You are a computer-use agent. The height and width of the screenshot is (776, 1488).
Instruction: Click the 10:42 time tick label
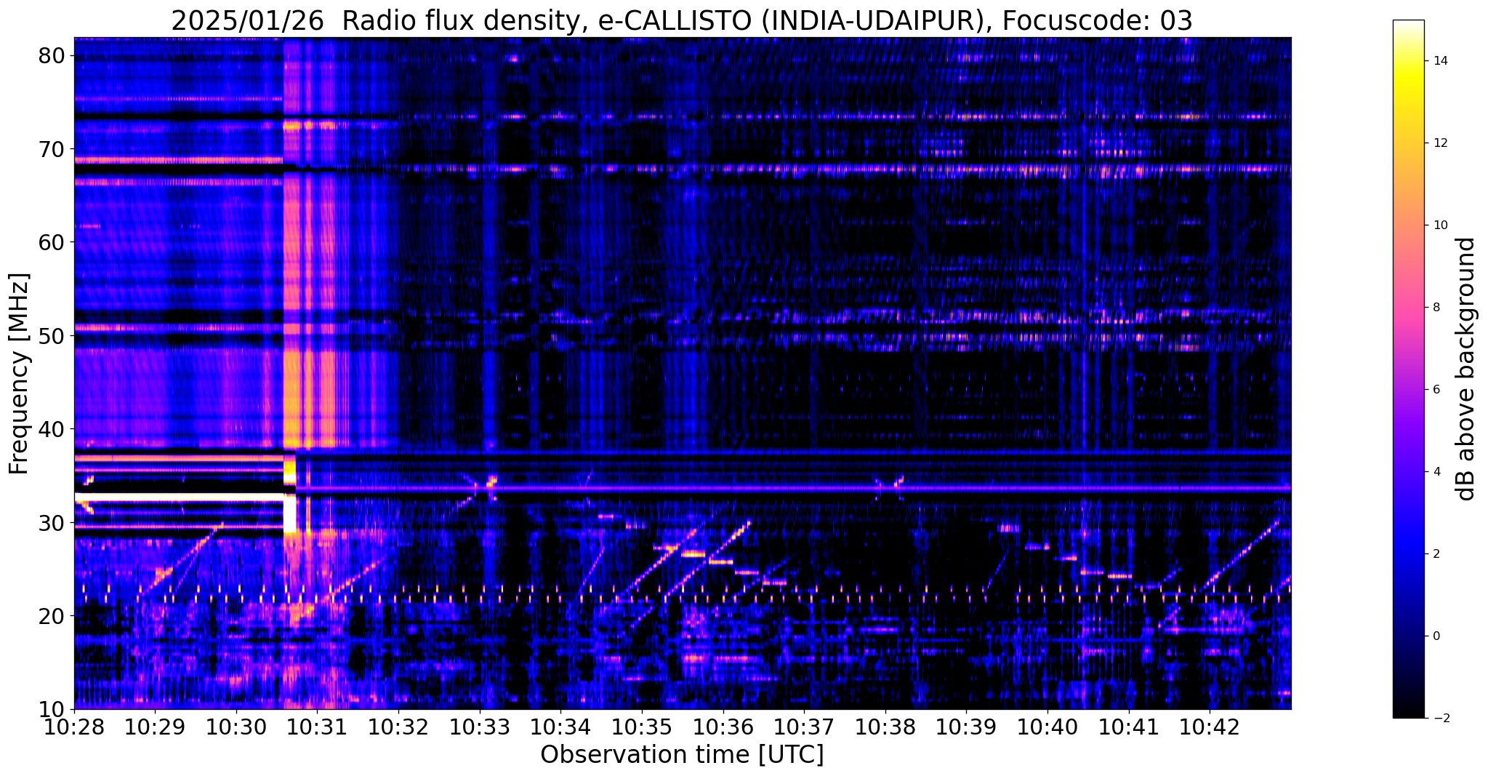1210,727
